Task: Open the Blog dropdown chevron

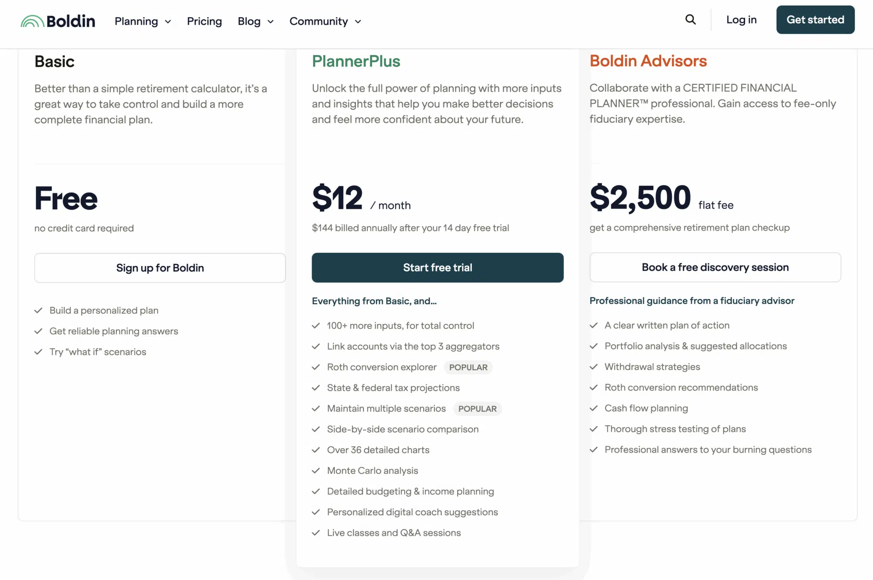Action: [270, 22]
